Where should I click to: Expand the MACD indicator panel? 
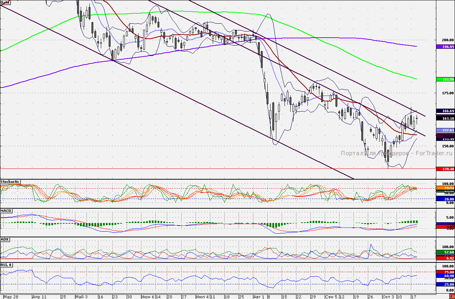[5, 211]
